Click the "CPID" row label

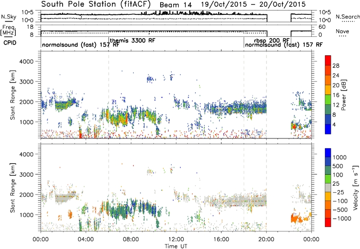[10, 43]
